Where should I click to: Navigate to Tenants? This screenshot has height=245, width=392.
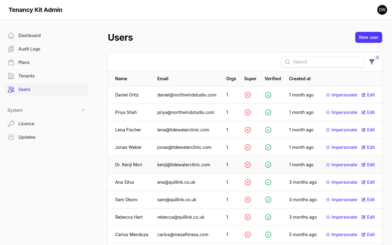point(47,76)
